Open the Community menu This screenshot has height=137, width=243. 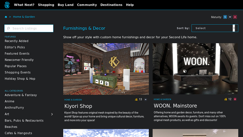[x=87, y=5]
